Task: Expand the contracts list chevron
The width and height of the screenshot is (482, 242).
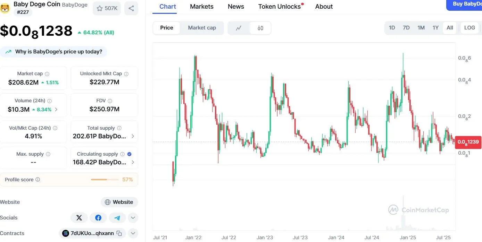Action: pyautogui.click(x=133, y=233)
